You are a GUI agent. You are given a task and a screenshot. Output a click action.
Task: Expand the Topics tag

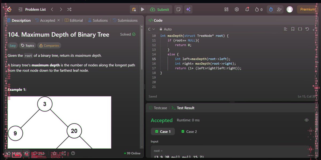[x=27, y=46]
